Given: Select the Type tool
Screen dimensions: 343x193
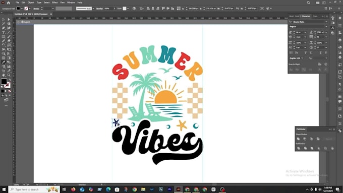Looking at the screenshot, I should pyautogui.click(x=4, y=32).
